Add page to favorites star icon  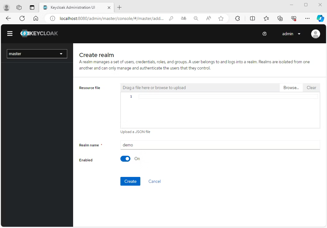(x=221, y=18)
